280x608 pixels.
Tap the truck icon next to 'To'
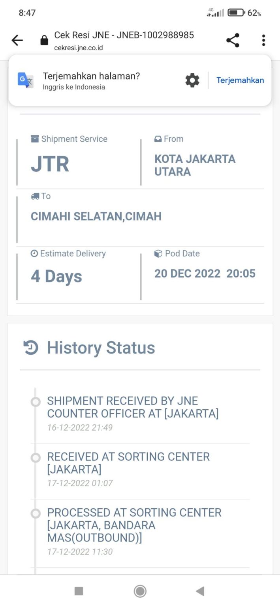point(35,196)
